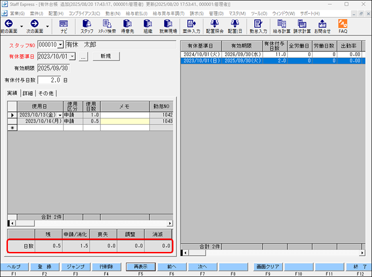
Task: Open the 配置(日 toolbar icon
Action: coord(235,26)
